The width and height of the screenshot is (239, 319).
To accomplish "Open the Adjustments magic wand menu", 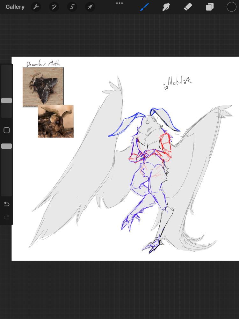I will click(x=54, y=7).
